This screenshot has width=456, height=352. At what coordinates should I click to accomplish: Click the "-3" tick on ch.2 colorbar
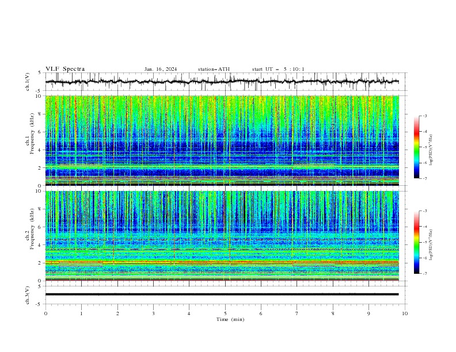pos(425,211)
